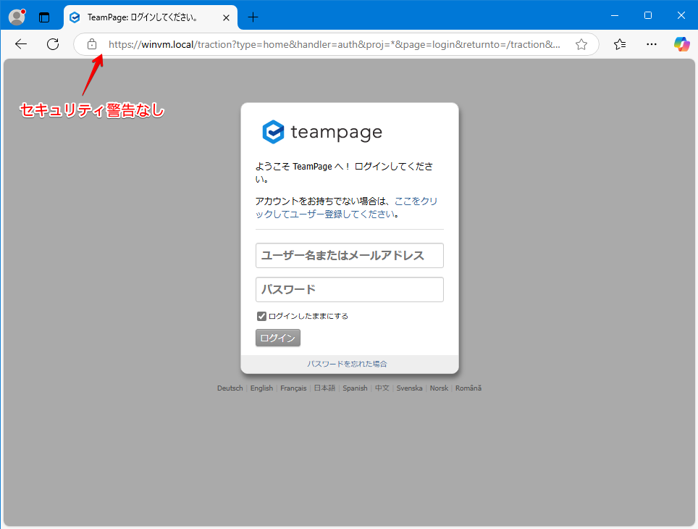Reload the current page

point(53,44)
